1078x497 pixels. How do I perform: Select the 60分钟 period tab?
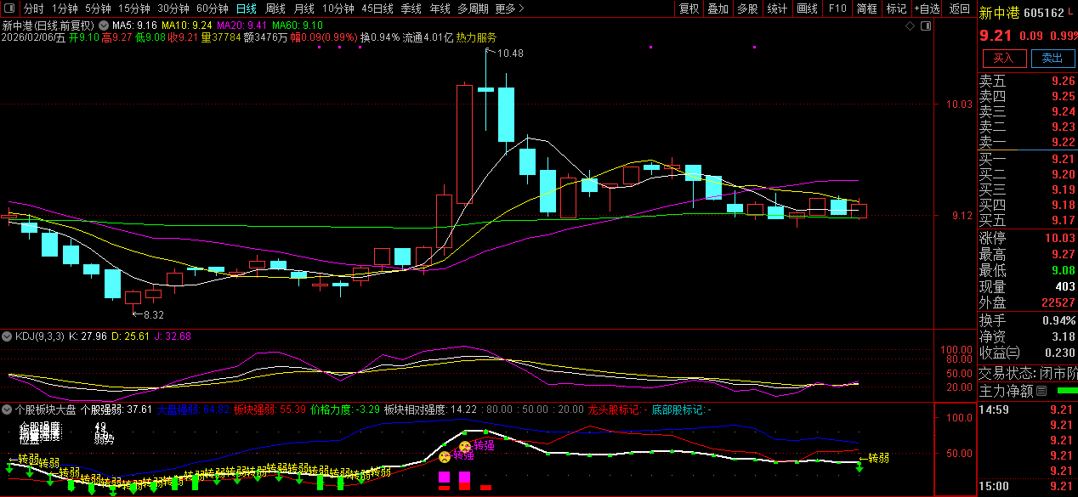click(212, 8)
